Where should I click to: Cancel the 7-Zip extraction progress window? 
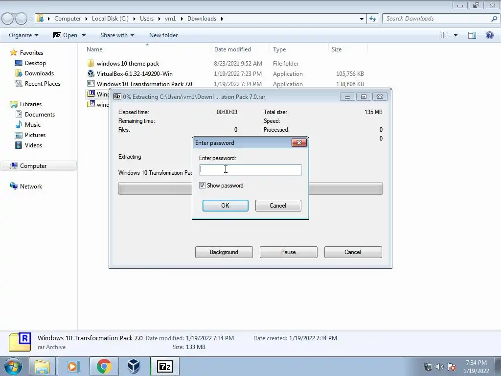pos(353,252)
